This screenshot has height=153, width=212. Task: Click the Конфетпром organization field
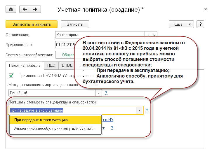coord(100,35)
